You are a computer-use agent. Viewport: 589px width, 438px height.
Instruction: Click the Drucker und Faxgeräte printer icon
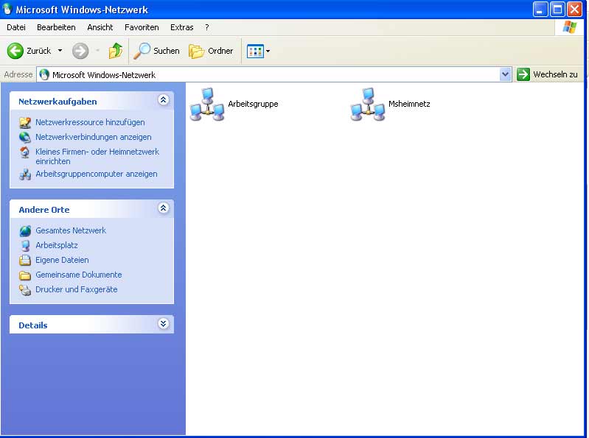point(25,290)
